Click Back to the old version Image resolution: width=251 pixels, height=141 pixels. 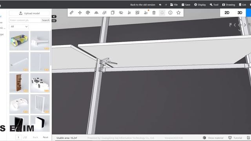[x=143, y=5]
